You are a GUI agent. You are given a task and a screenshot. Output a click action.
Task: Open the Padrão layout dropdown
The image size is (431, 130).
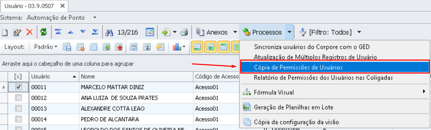click(x=46, y=47)
